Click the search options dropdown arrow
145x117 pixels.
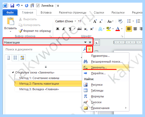(x=89, y=49)
